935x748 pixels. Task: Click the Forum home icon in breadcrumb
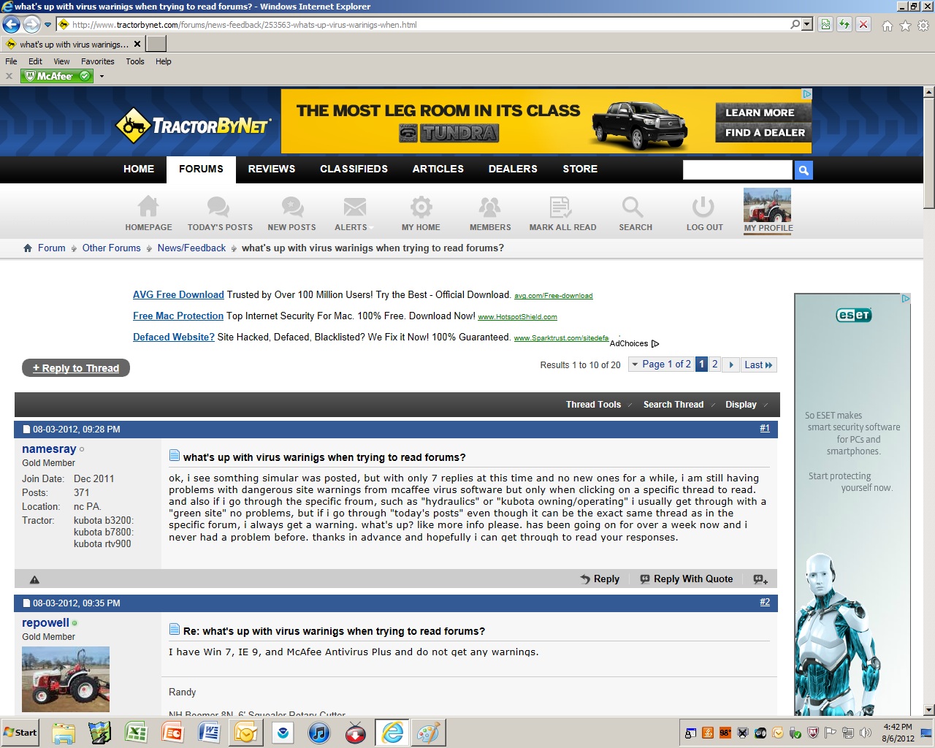(28, 248)
